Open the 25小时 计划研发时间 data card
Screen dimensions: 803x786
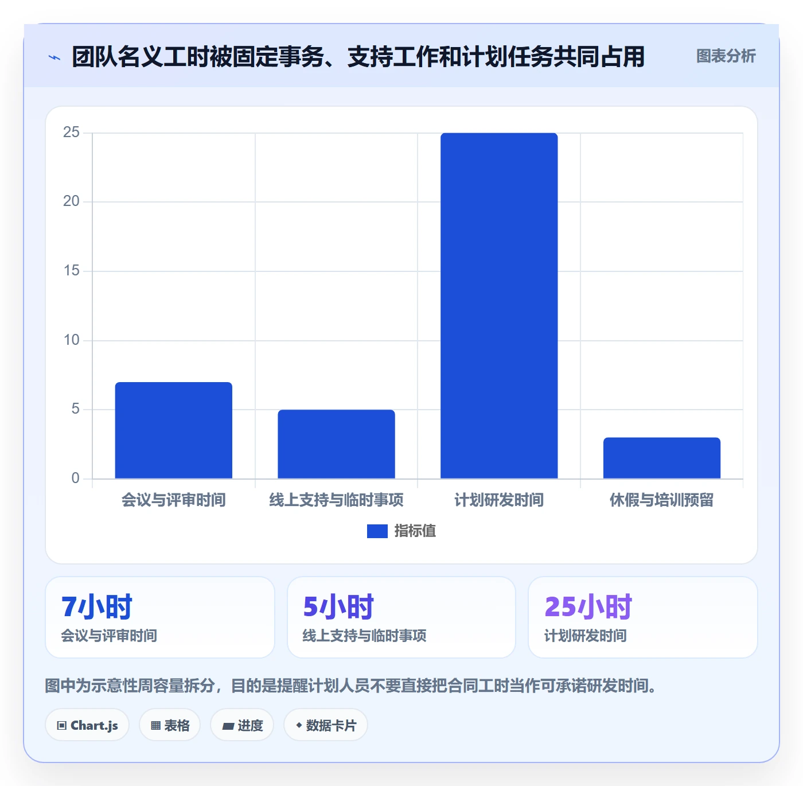pyautogui.click(x=643, y=617)
